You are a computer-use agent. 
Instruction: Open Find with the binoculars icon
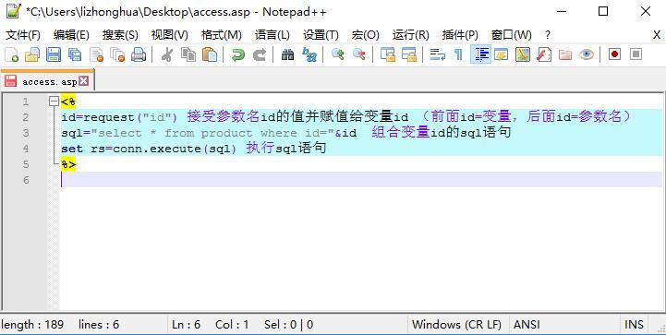pyautogui.click(x=287, y=54)
